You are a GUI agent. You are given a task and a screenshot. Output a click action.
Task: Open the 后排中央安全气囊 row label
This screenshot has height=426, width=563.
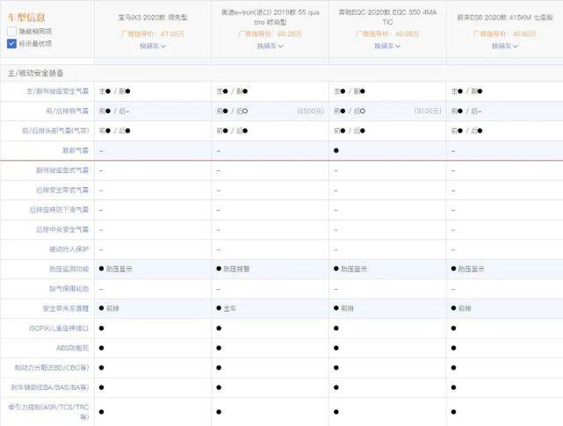(x=62, y=229)
